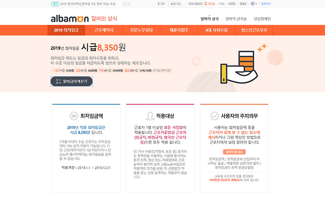Switch to the 4대 사회보험 tab
This screenshot has height=202, width=325.
pyautogui.click(x=216, y=30)
